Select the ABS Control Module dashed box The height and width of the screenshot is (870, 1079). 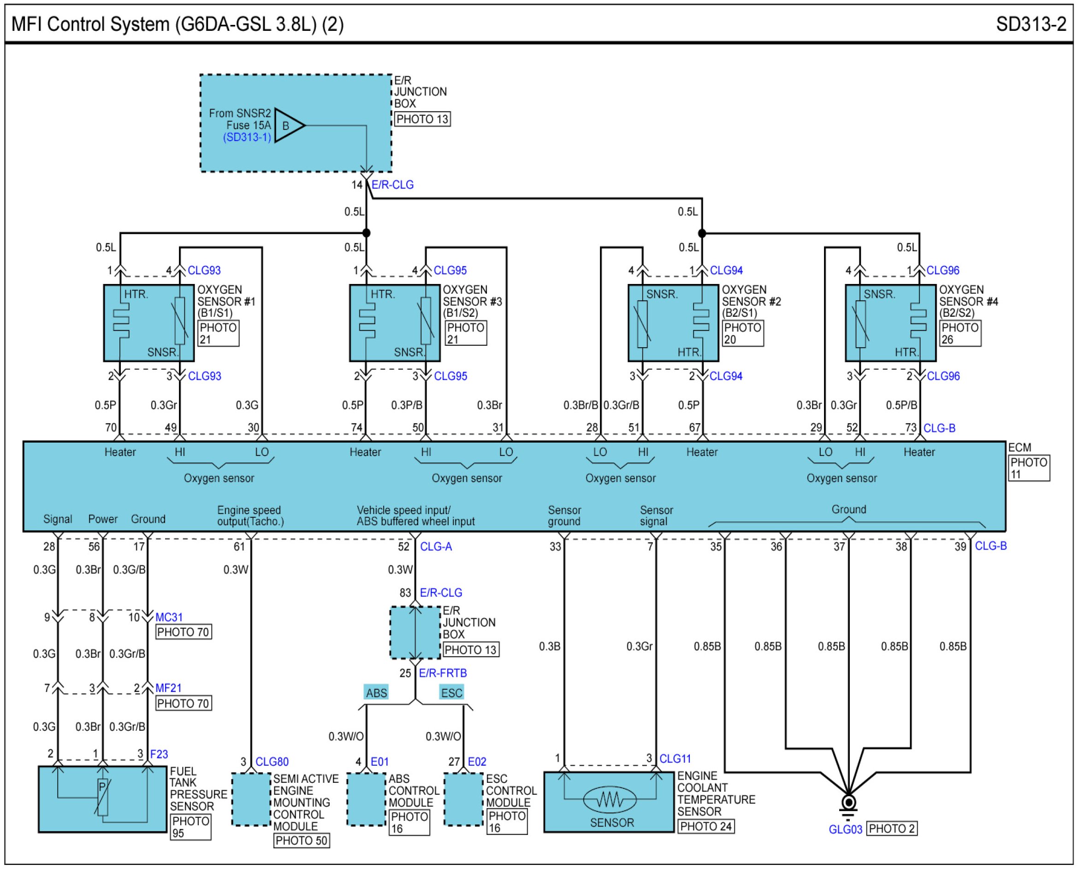pos(367,800)
